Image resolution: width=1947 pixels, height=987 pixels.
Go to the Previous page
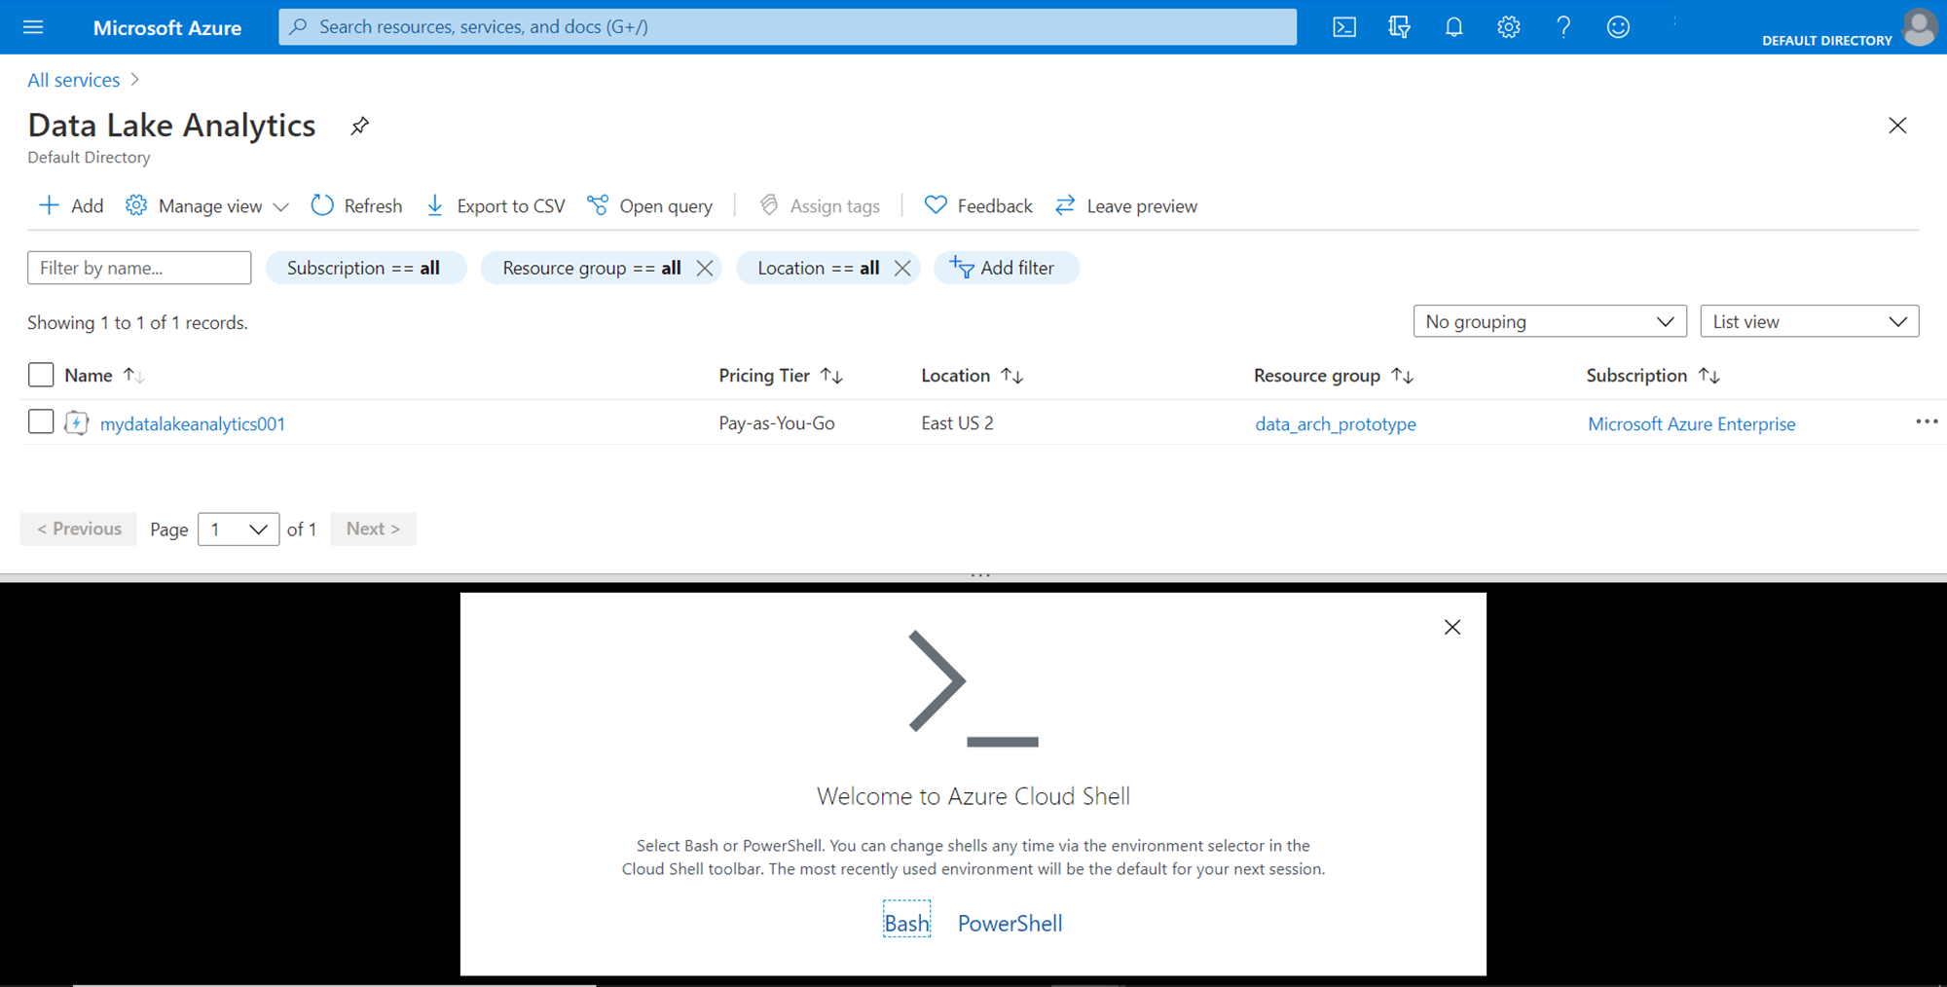click(79, 529)
